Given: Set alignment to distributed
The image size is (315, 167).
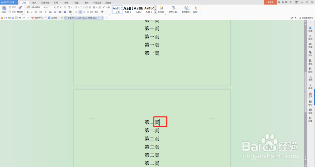Looking at the screenshot, I should (92, 12).
